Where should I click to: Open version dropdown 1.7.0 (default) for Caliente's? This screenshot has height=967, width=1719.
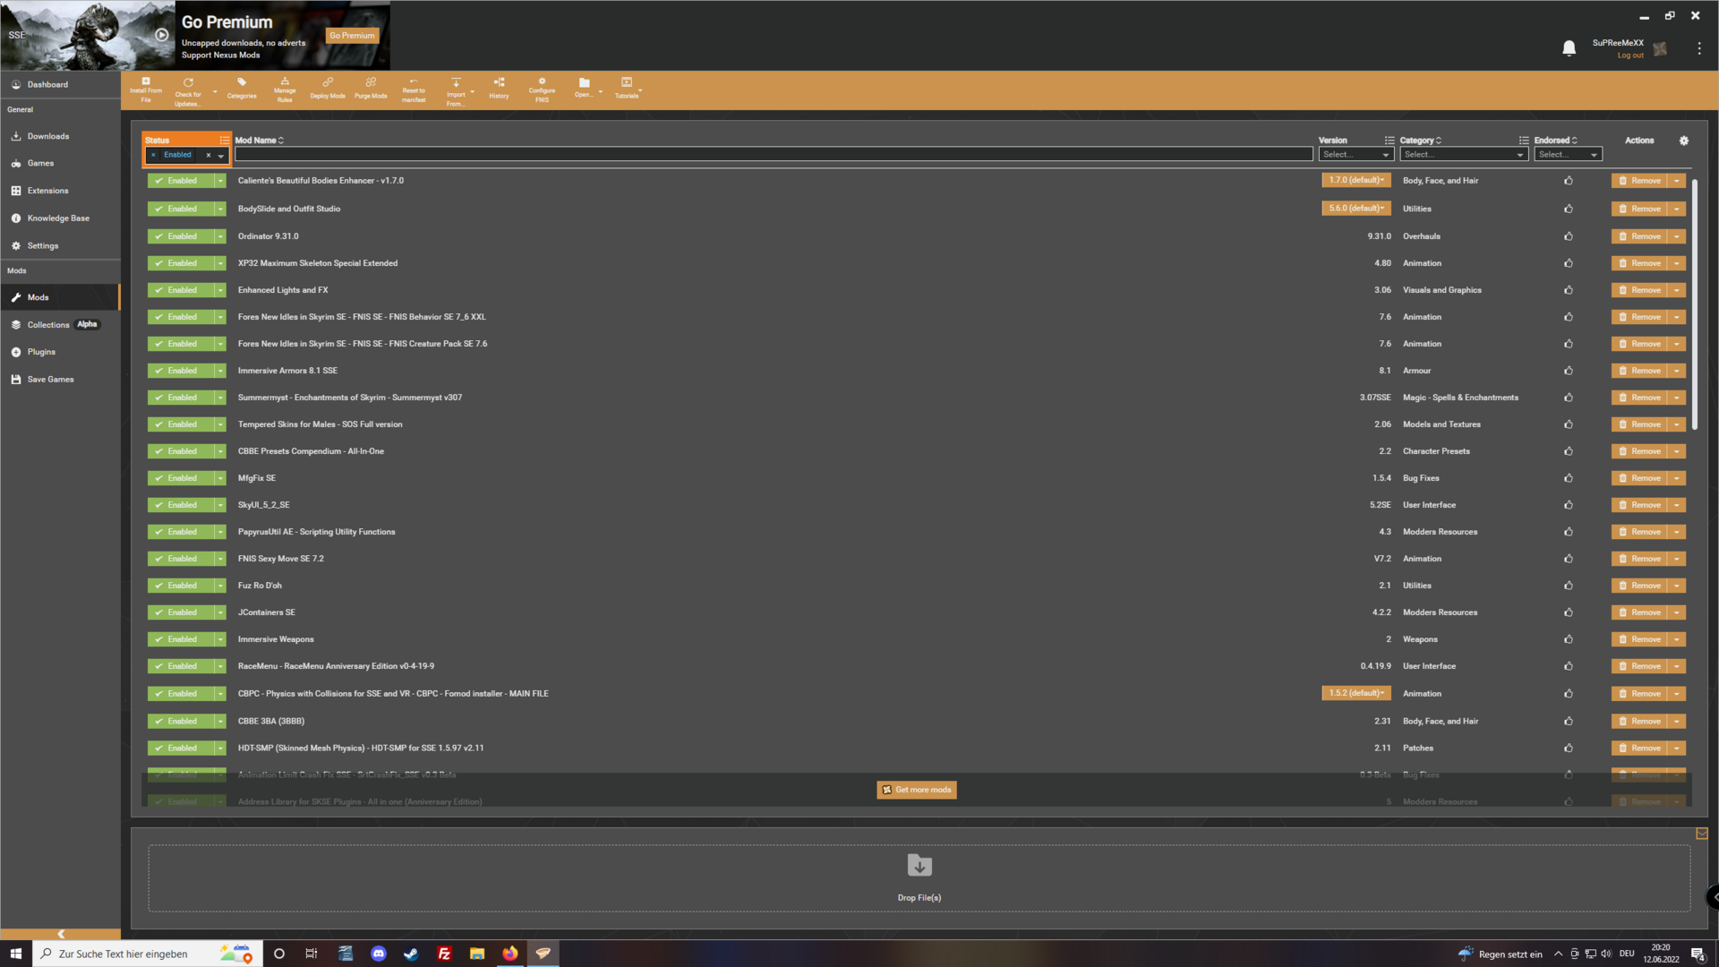(x=1356, y=180)
